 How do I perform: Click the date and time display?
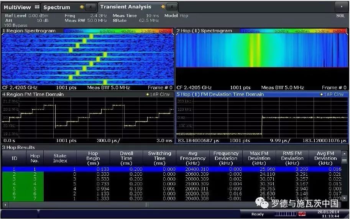click(328, 214)
